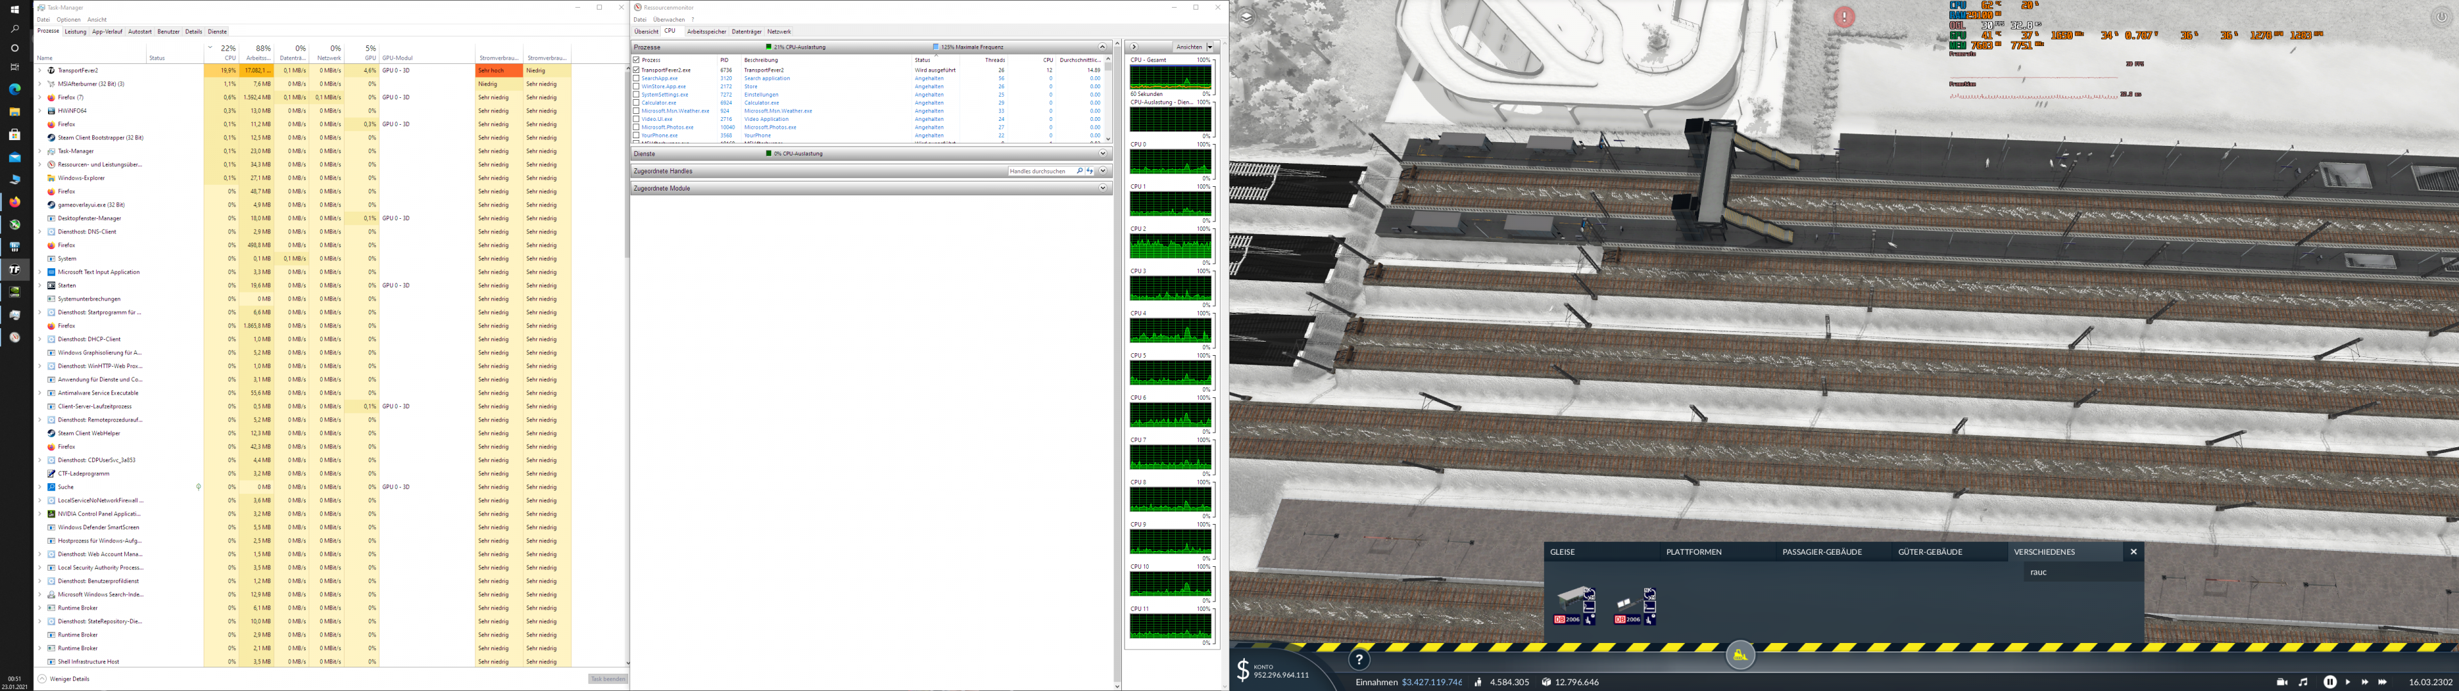Check the SearchApp.exe process checkbox
2459x691 pixels.
click(x=637, y=78)
